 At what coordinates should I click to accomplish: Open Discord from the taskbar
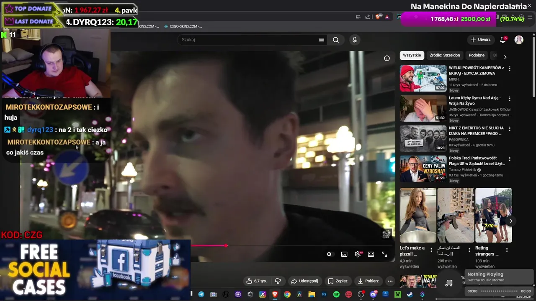point(373,294)
